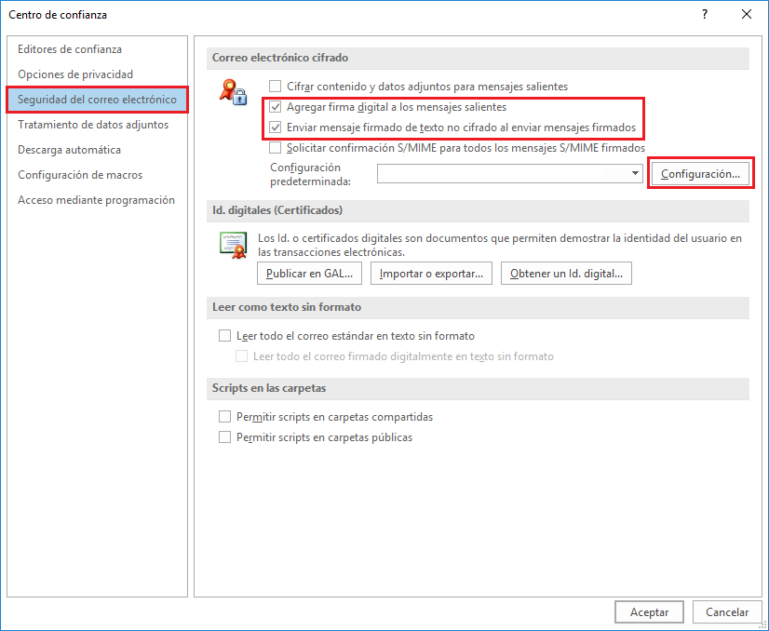Click the Configuración... button
The width and height of the screenshot is (769, 631).
tap(699, 174)
